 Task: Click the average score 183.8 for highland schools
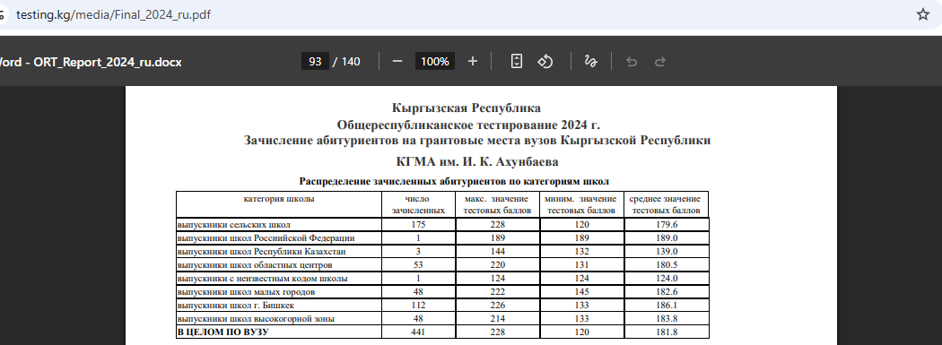pyautogui.click(x=667, y=319)
